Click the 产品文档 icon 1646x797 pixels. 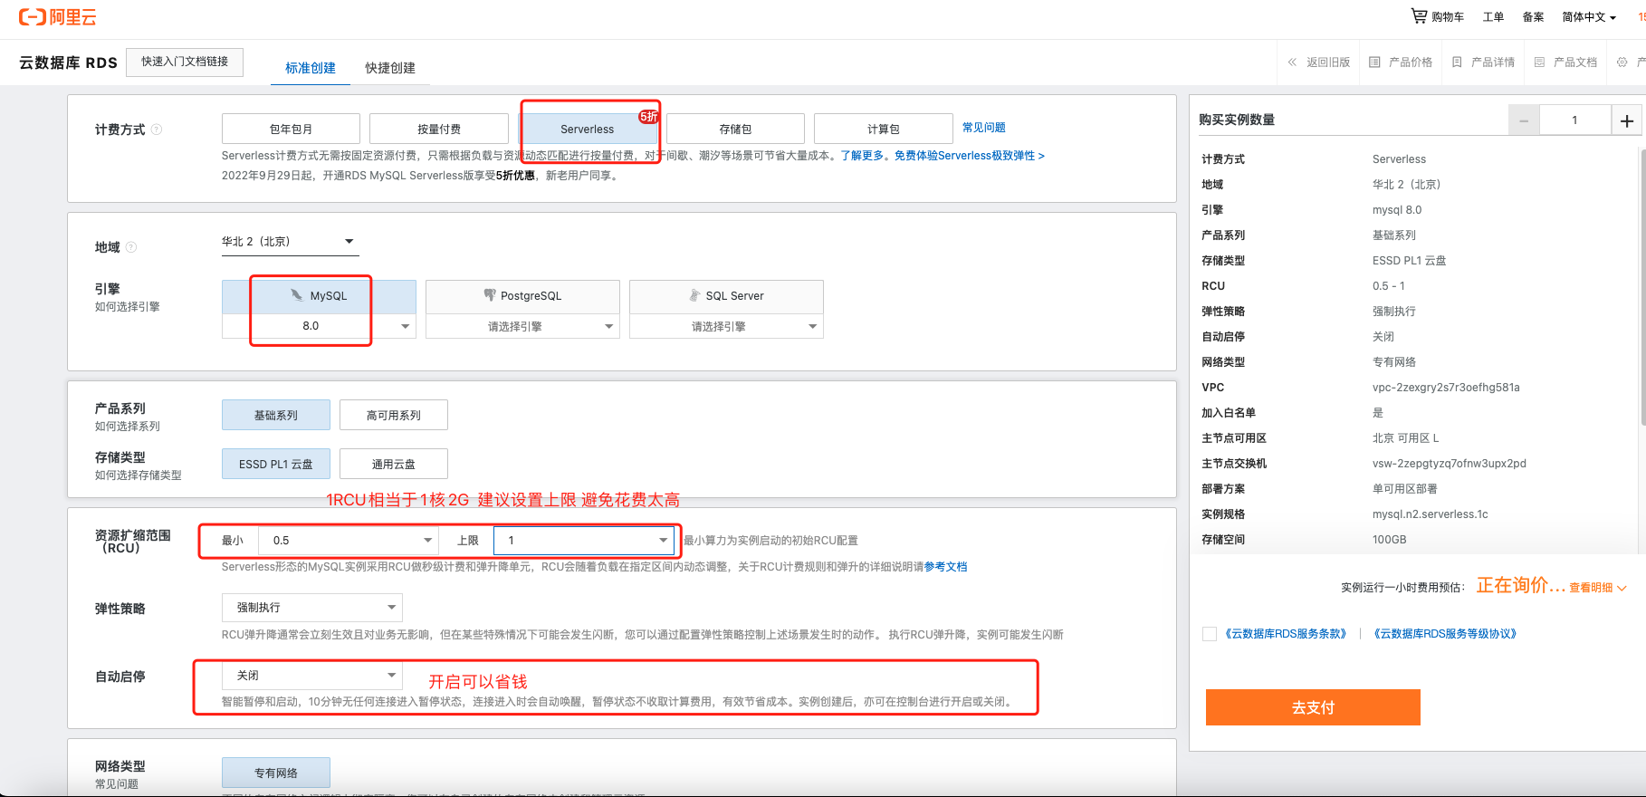click(1539, 62)
